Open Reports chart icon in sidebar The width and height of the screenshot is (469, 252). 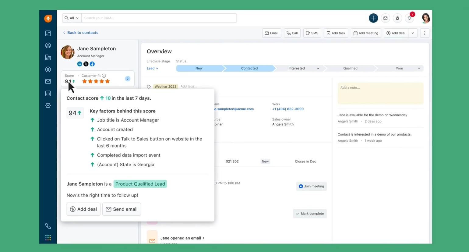pyautogui.click(x=48, y=94)
